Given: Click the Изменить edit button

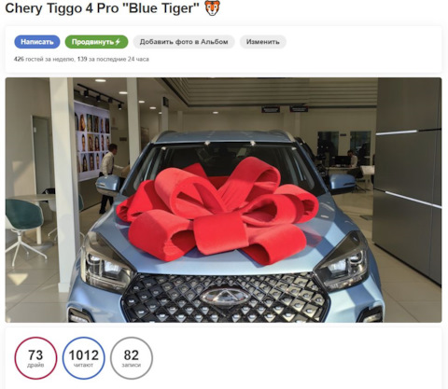Looking at the screenshot, I should [263, 42].
